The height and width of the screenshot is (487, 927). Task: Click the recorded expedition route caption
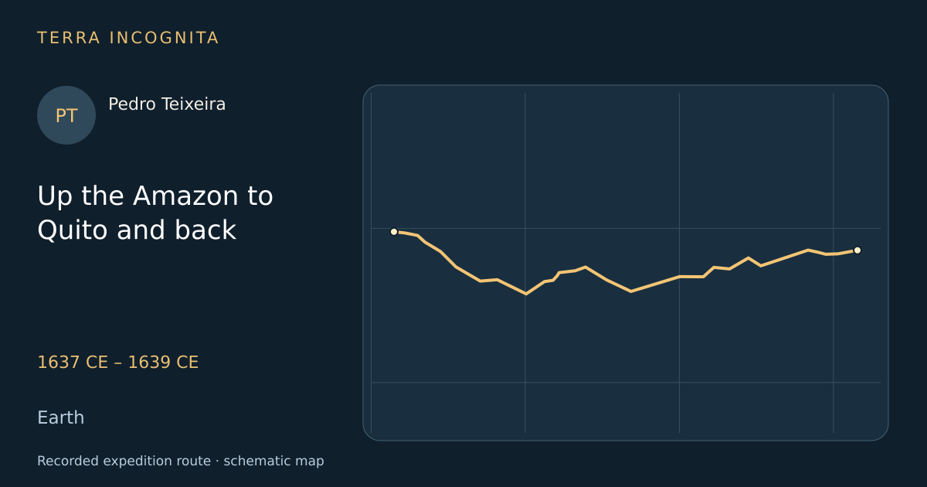point(181,461)
